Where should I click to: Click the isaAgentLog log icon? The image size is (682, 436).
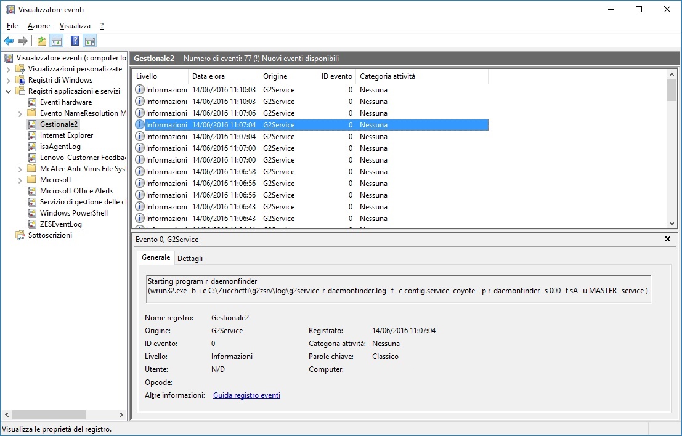click(x=32, y=147)
